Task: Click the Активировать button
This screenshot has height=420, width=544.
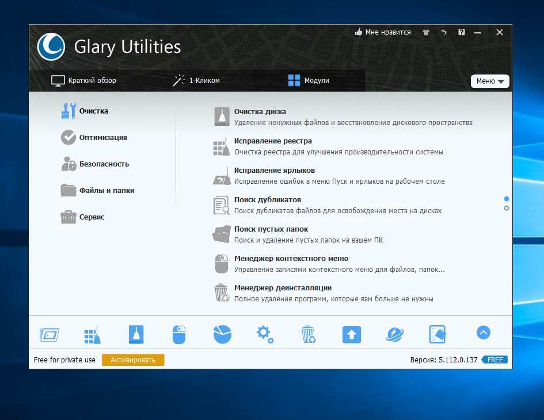Action: (x=133, y=360)
